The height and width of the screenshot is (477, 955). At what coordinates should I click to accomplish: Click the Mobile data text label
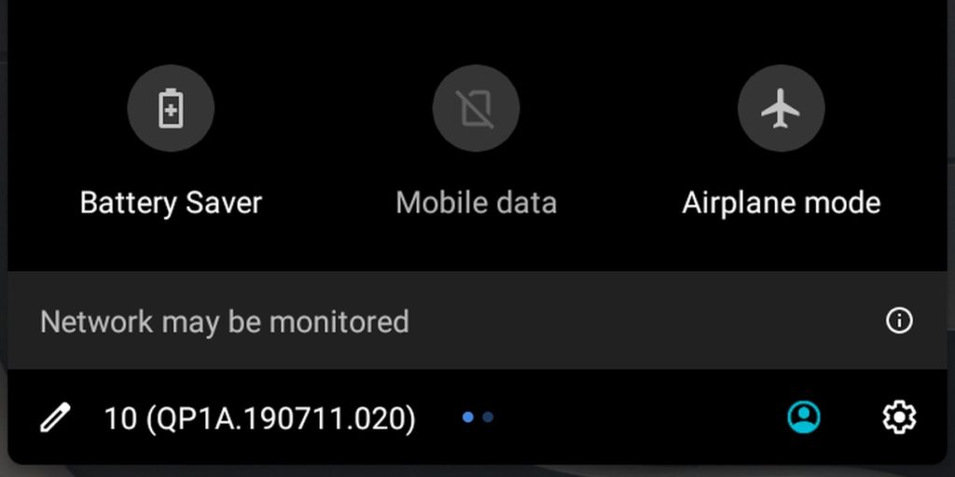476,202
